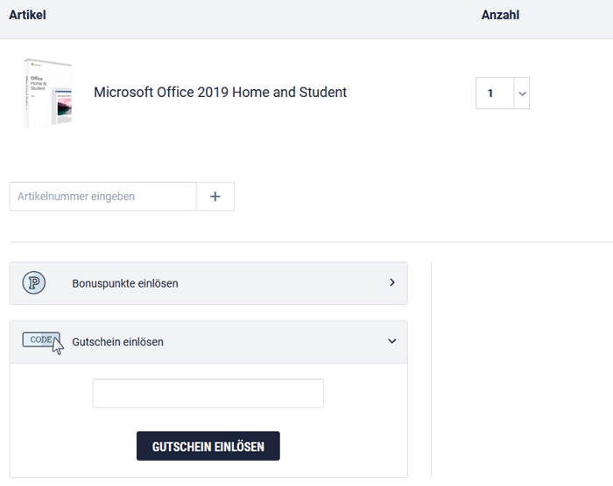Click the Bonuspunkte einlösen label
The height and width of the screenshot is (486, 613).
point(125,283)
